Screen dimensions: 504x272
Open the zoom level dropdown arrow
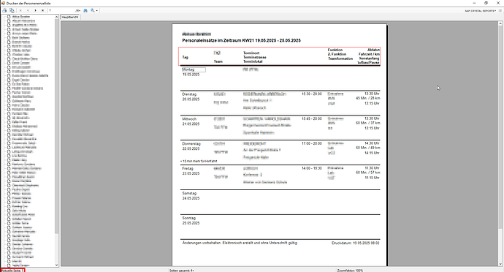pos(96,11)
